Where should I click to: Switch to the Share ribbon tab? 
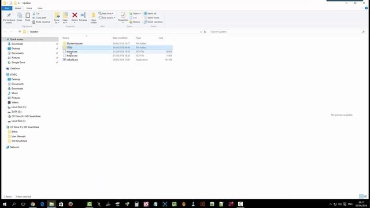click(29, 8)
